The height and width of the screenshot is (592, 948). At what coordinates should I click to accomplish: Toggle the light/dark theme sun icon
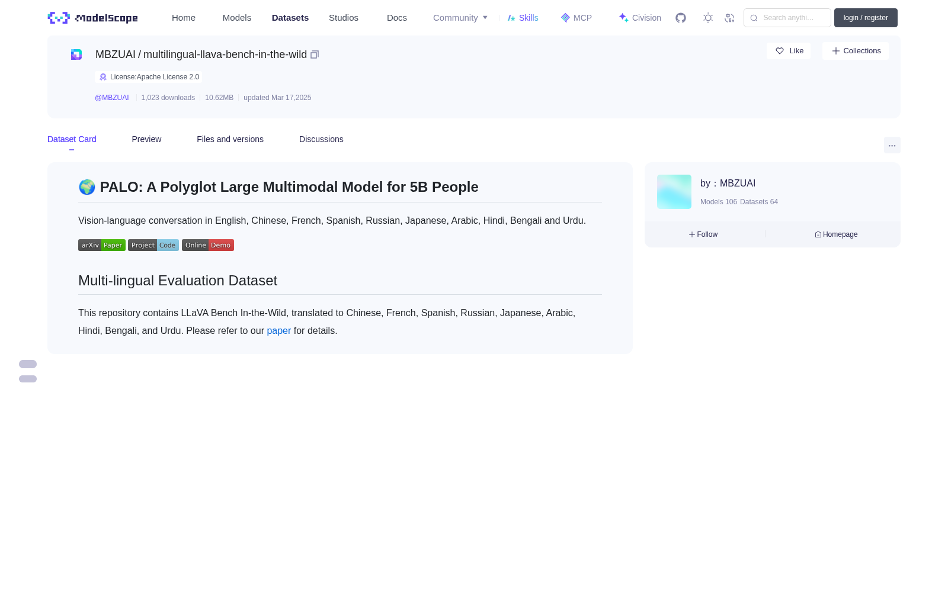[708, 18]
